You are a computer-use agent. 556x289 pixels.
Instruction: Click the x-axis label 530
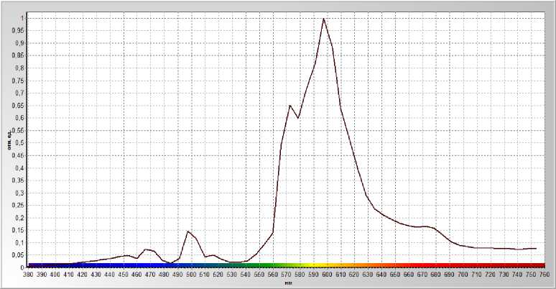(232, 275)
